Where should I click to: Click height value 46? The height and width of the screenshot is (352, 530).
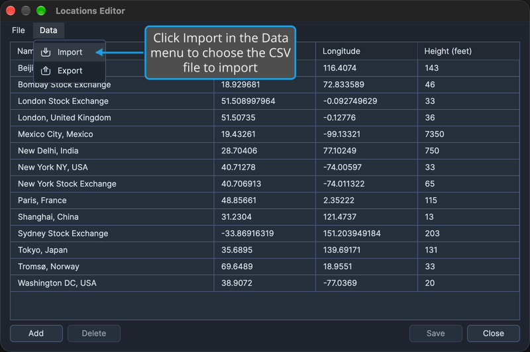click(x=430, y=85)
